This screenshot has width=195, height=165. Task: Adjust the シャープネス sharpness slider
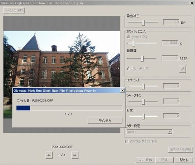(x=143, y=101)
